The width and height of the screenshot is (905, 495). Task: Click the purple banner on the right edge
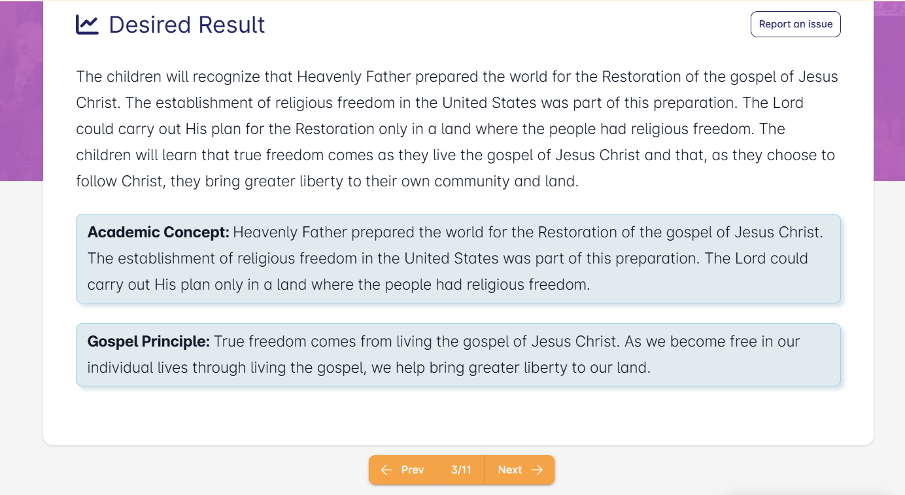tap(889, 92)
